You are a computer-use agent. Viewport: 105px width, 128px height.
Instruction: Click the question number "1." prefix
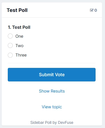(x=9, y=27)
